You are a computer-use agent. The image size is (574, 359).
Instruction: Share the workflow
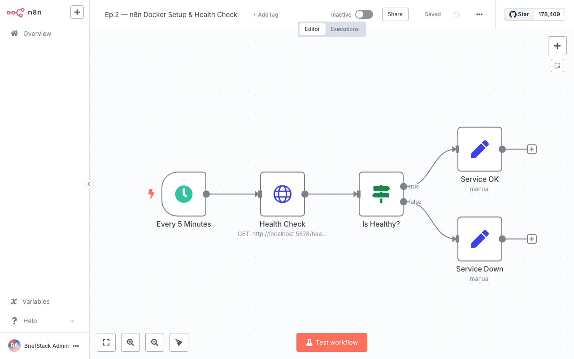tap(395, 14)
